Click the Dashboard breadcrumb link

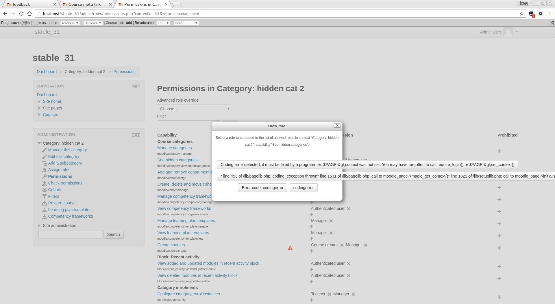coord(47,72)
